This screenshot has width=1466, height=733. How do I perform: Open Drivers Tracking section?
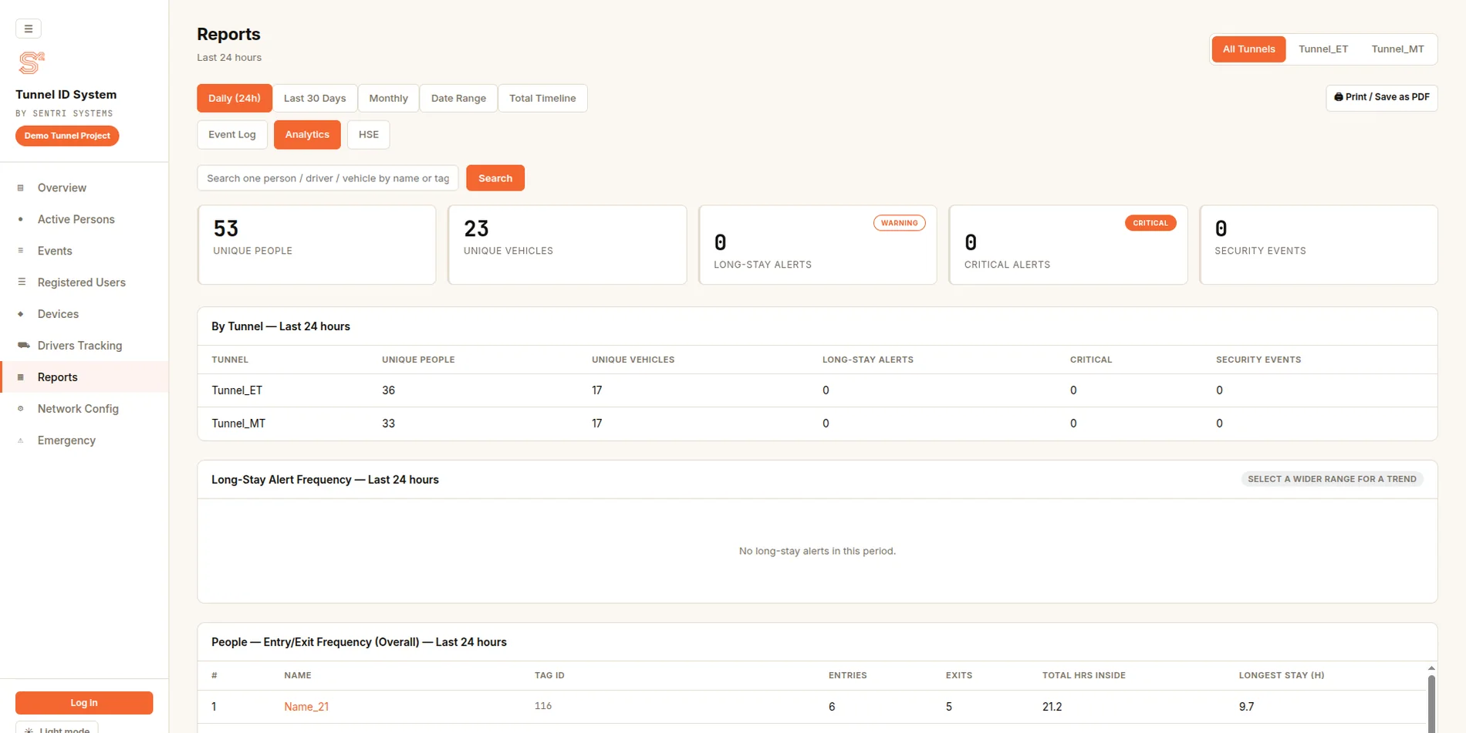84,346
